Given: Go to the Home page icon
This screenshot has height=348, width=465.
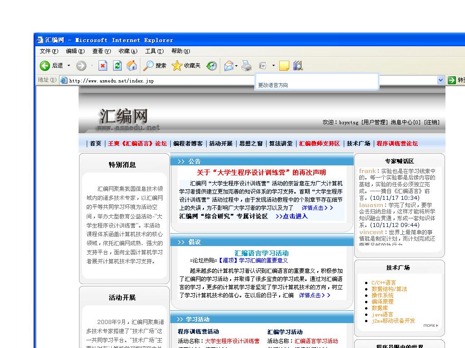Looking at the screenshot, I should [132, 65].
